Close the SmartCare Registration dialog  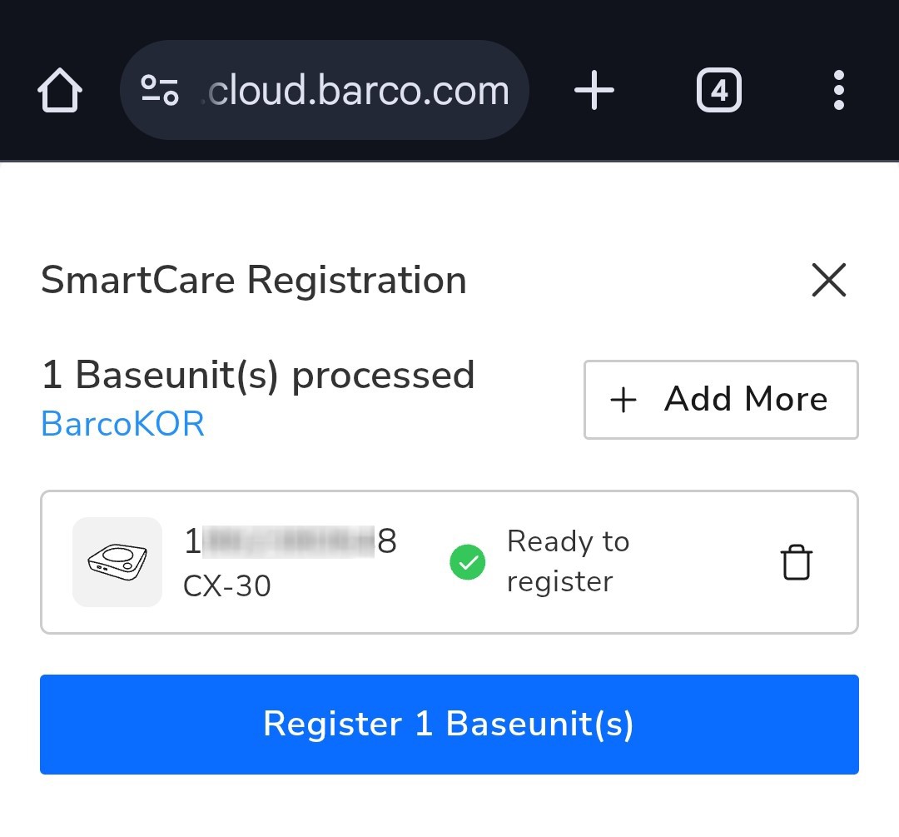pyautogui.click(x=829, y=280)
